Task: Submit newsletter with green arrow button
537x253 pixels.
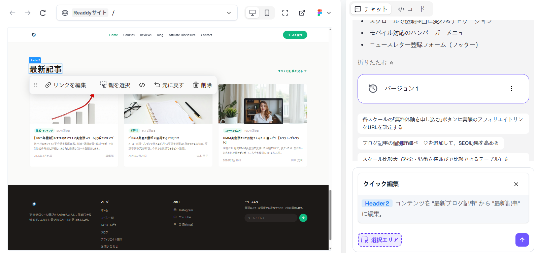Action: point(303,218)
